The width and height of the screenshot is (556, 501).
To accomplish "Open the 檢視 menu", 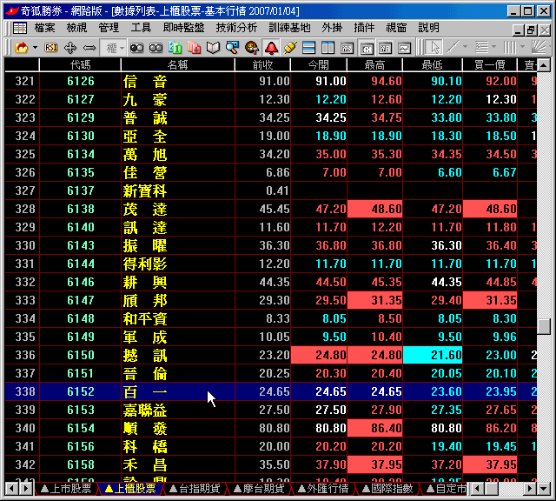I will [x=76, y=28].
